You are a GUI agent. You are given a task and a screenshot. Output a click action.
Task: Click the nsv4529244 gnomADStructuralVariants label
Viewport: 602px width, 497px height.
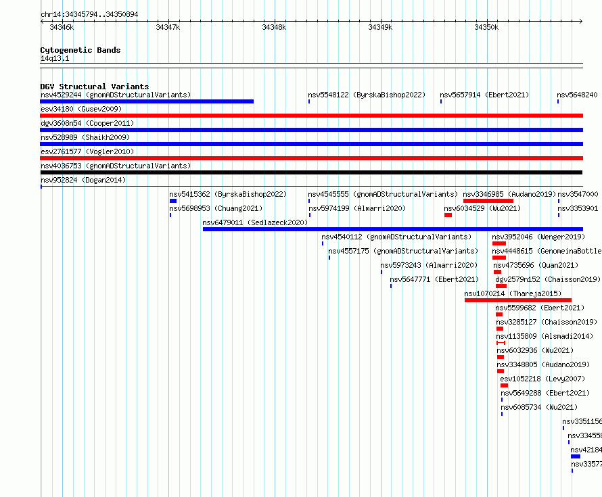coord(116,95)
